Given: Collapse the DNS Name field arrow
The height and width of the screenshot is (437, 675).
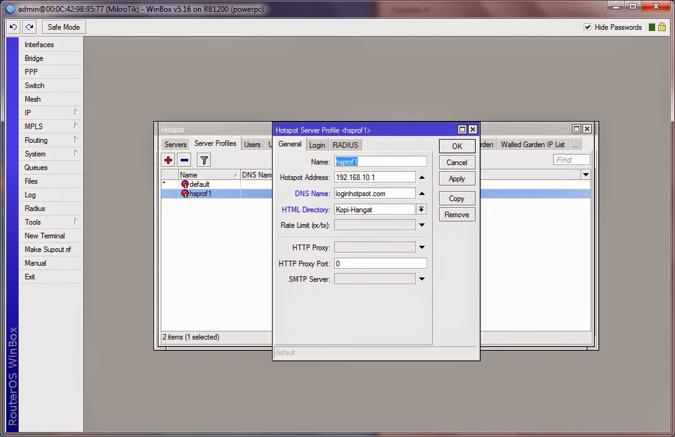Looking at the screenshot, I should point(422,194).
